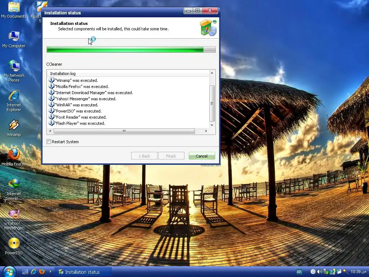369x277 pixels.
Task: Select the My Network Places icon
Action: pos(14,71)
